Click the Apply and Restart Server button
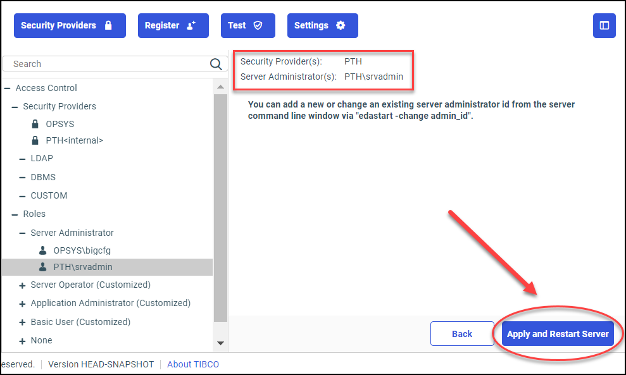The width and height of the screenshot is (626, 375). [558, 333]
